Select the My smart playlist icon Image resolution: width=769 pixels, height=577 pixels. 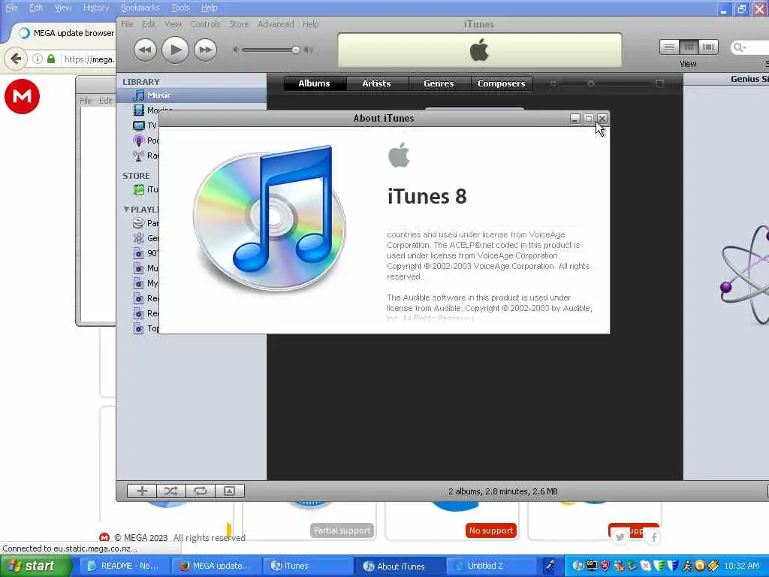coord(139,283)
